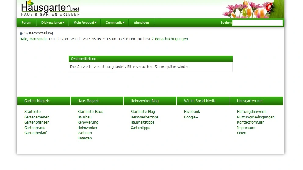Screen dimensions: 303x170
Task: Click Abmelden to log out
Action: pyautogui.click(x=141, y=23)
